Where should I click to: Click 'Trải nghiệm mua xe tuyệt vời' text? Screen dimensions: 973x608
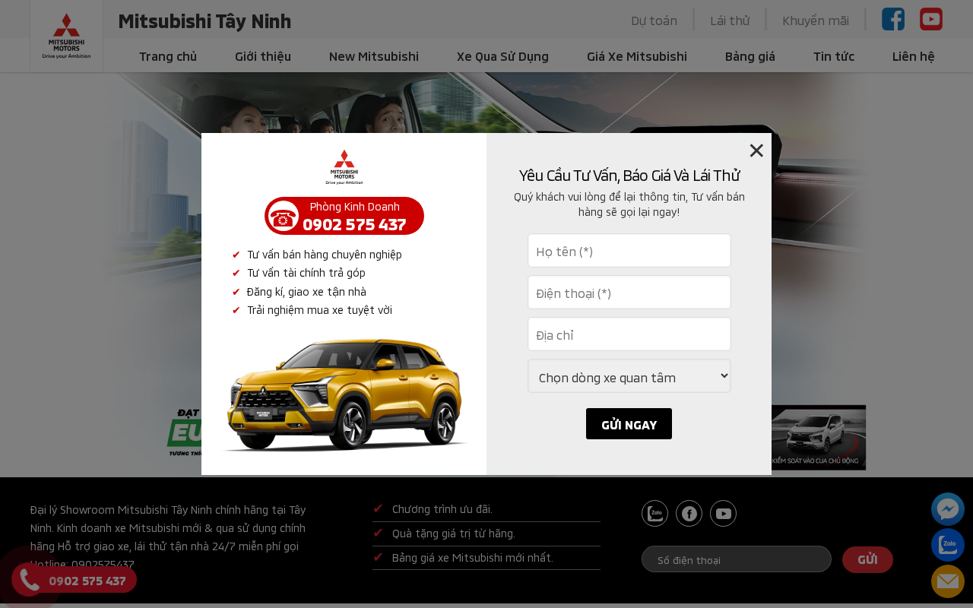pos(320,310)
